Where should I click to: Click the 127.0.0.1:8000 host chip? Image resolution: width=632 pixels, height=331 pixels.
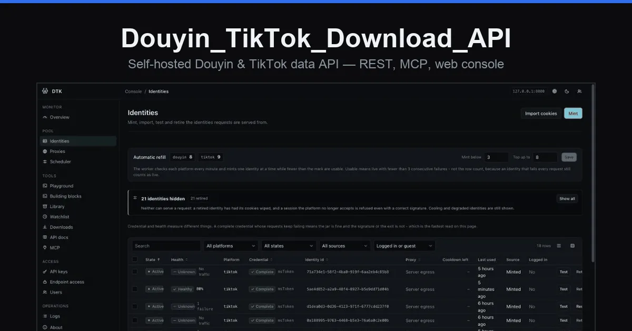pyautogui.click(x=528, y=91)
